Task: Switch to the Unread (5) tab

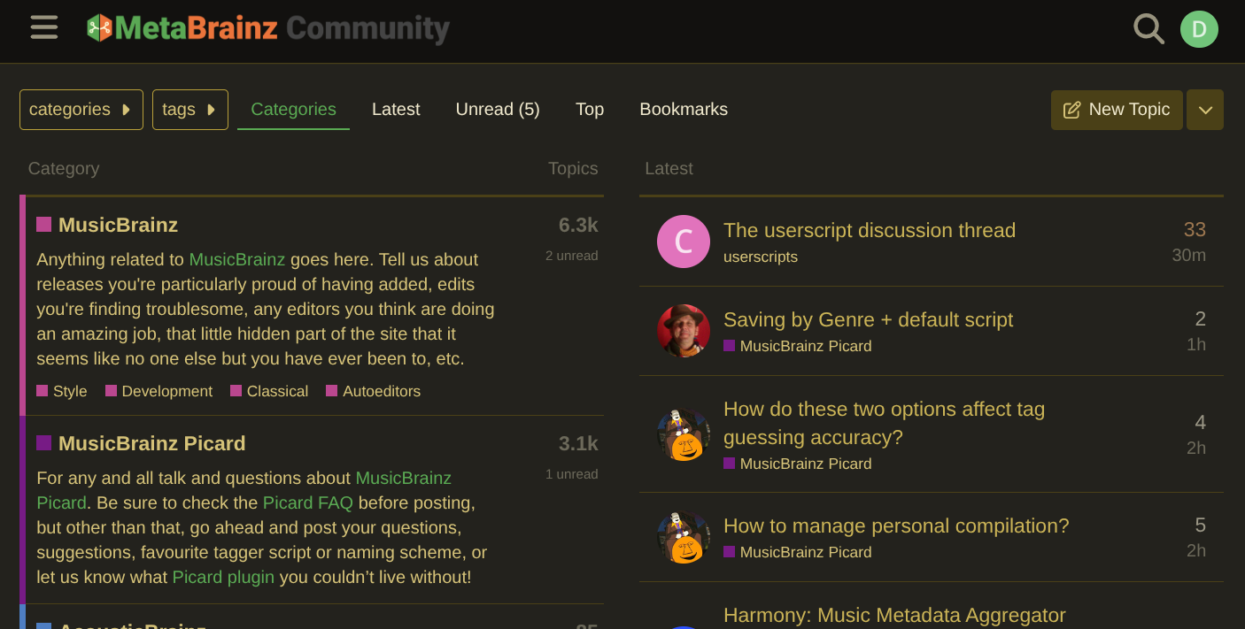Action: [498, 110]
